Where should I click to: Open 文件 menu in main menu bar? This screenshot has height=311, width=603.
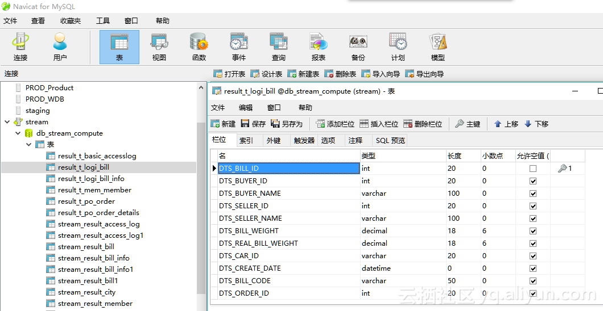click(10, 21)
